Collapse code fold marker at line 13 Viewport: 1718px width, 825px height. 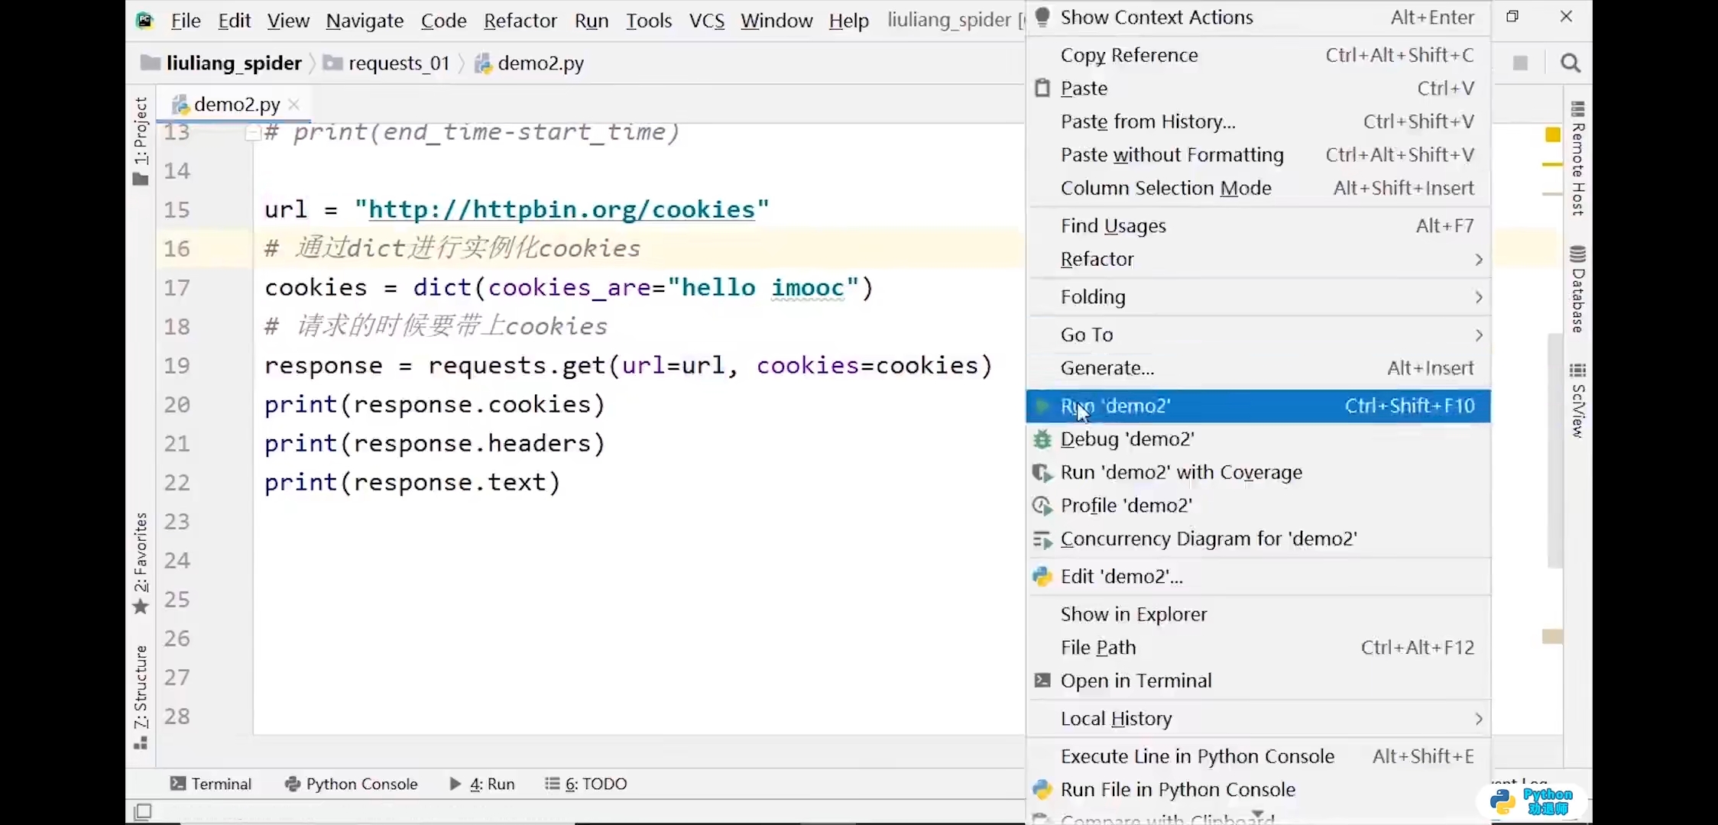253,134
